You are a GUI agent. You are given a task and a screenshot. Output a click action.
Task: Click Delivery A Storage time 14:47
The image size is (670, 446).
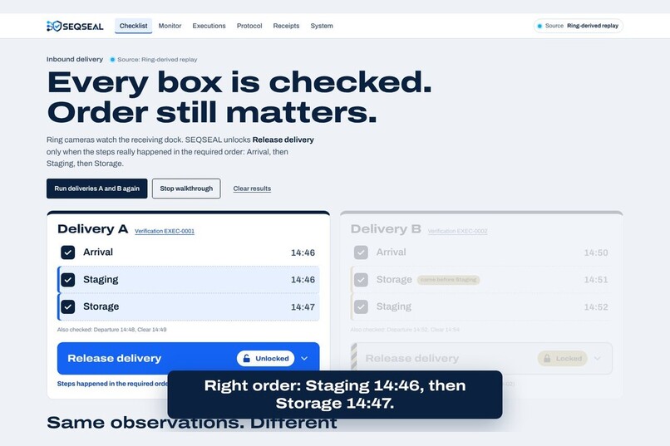point(303,306)
